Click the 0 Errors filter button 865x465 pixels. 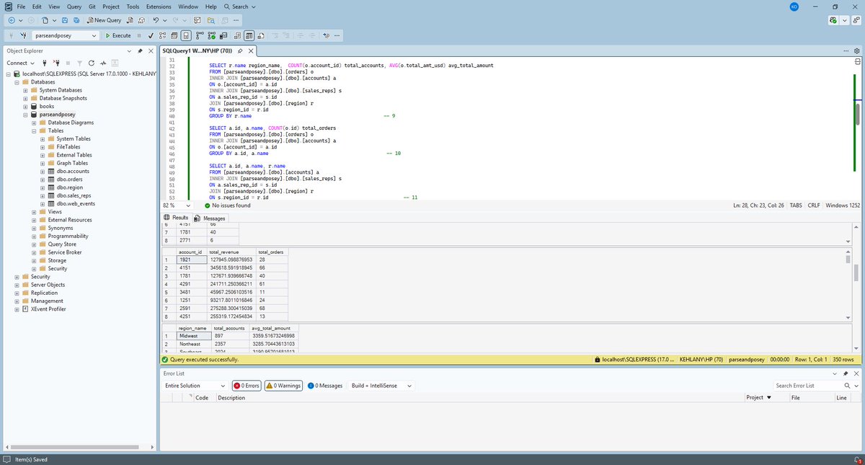click(x=246, y=386)
